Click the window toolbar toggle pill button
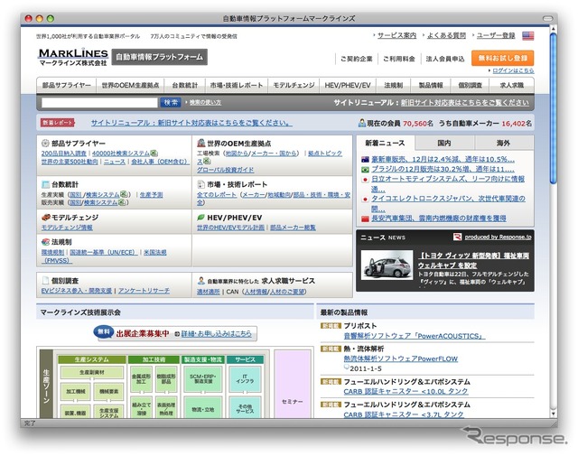The image size is (578, 456). coord(548,18)
